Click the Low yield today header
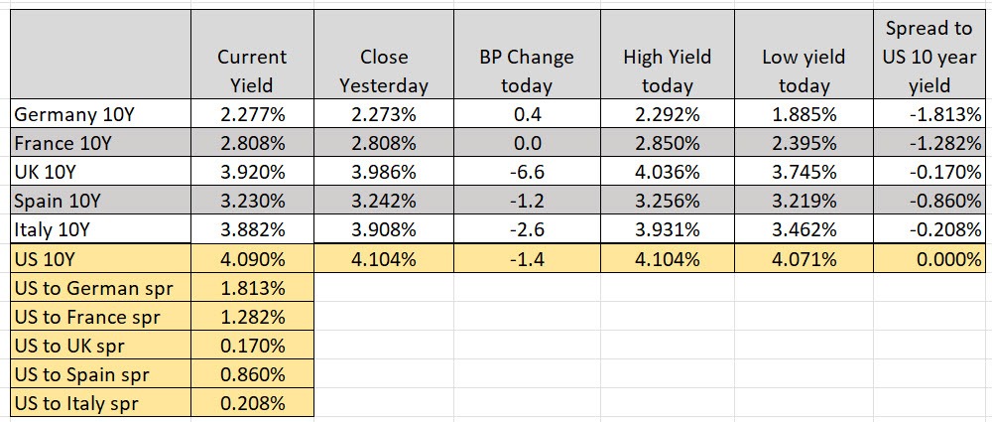This screenshot has width=992, height=422. [x=804, y=70]
